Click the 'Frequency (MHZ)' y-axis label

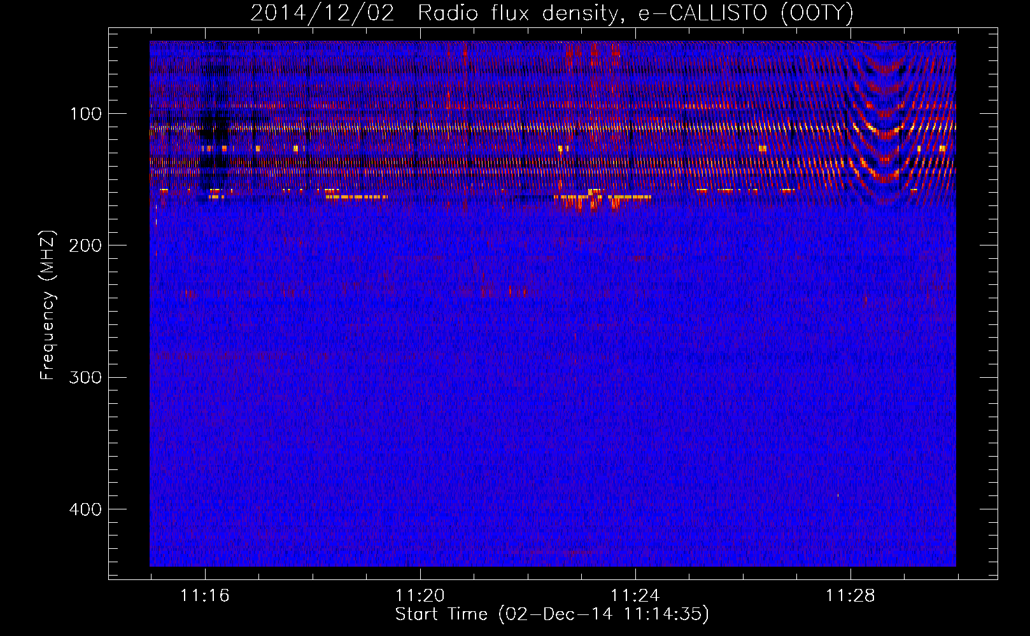pyautogui.click(x=48, y=305)
